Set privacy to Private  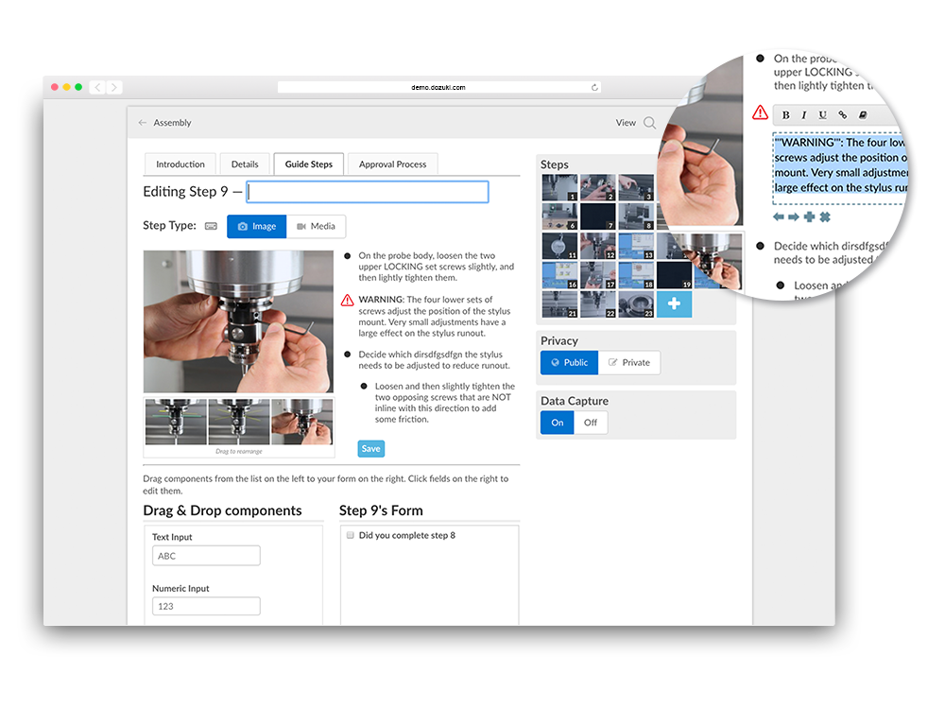coord(629,362)
